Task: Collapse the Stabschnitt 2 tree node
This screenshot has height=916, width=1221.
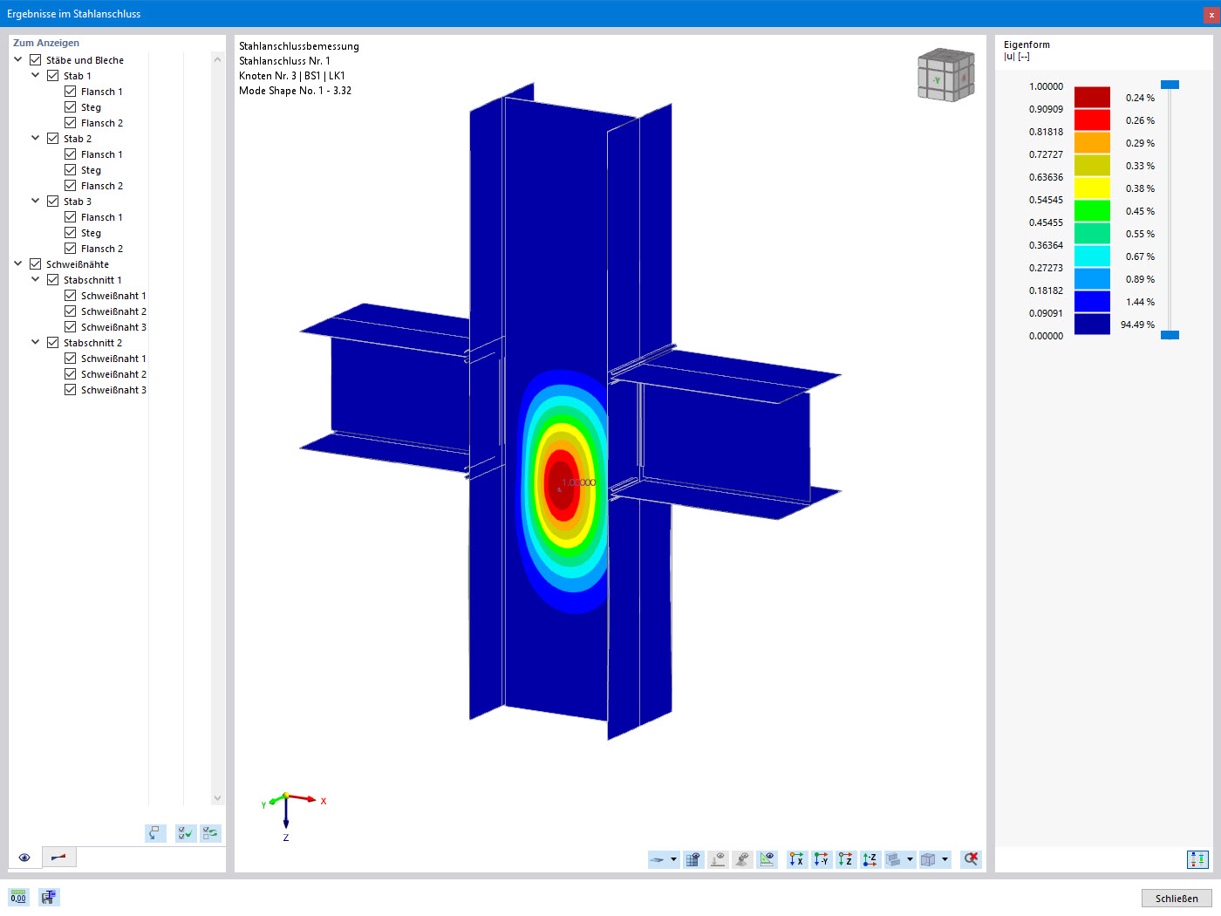Action: (x=36, y=343)
